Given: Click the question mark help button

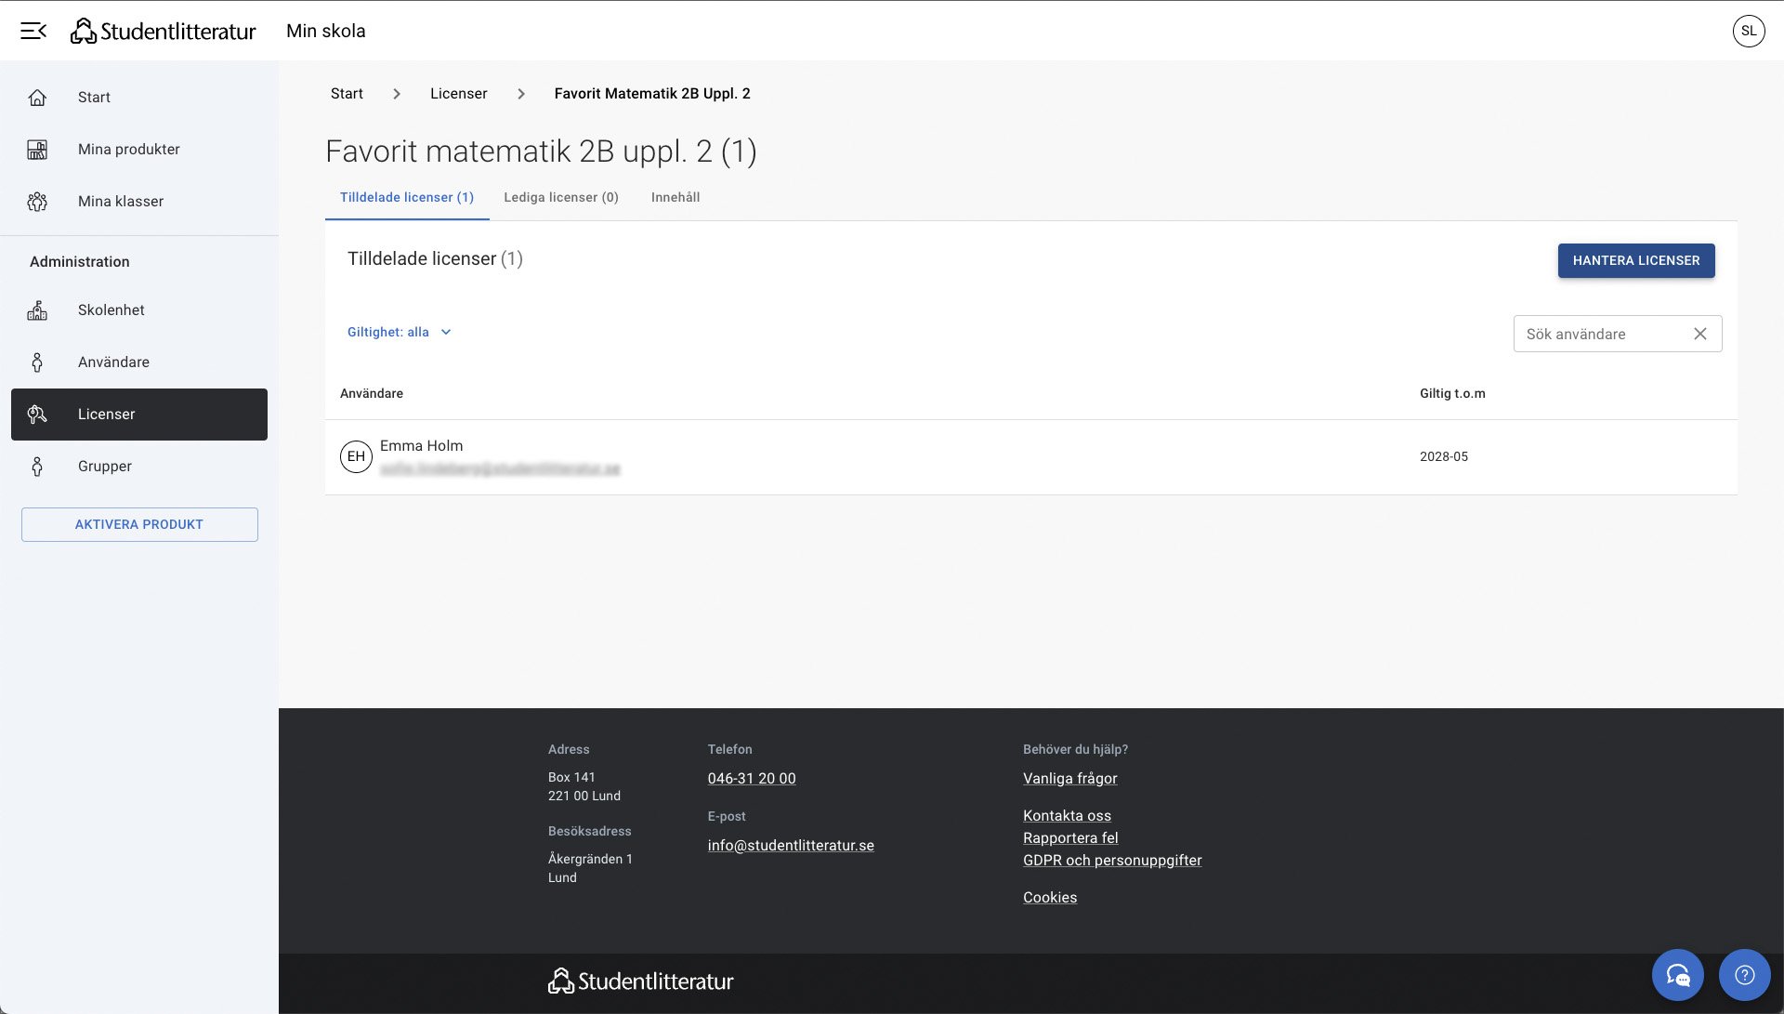Looking at the screenshot, I should click(1744, 974).
